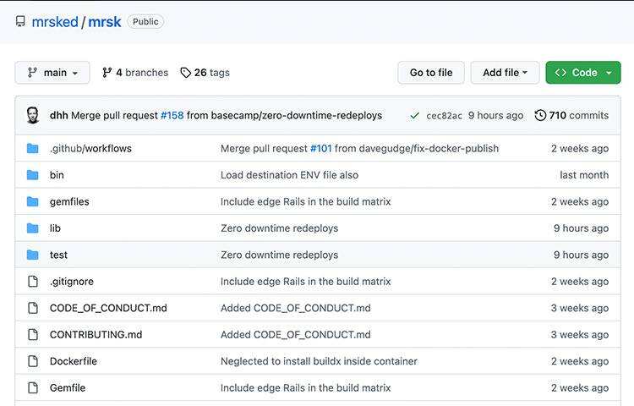Open pull request #158 link
The width and height of the screenshot is (634, 406).
coord(172,115)
